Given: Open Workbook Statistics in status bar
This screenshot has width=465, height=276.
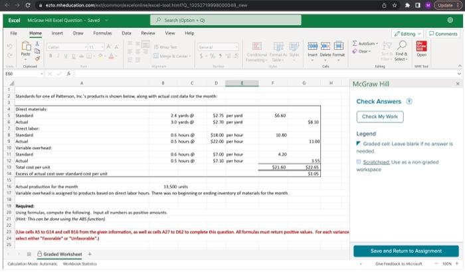Looking at the screenshot, I should pos(80,263).
